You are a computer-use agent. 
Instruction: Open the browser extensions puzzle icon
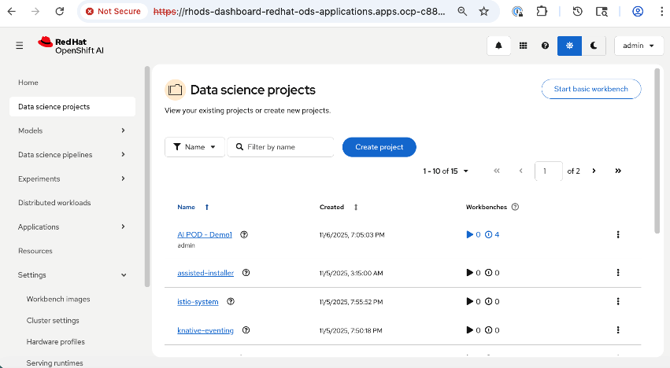542,12
